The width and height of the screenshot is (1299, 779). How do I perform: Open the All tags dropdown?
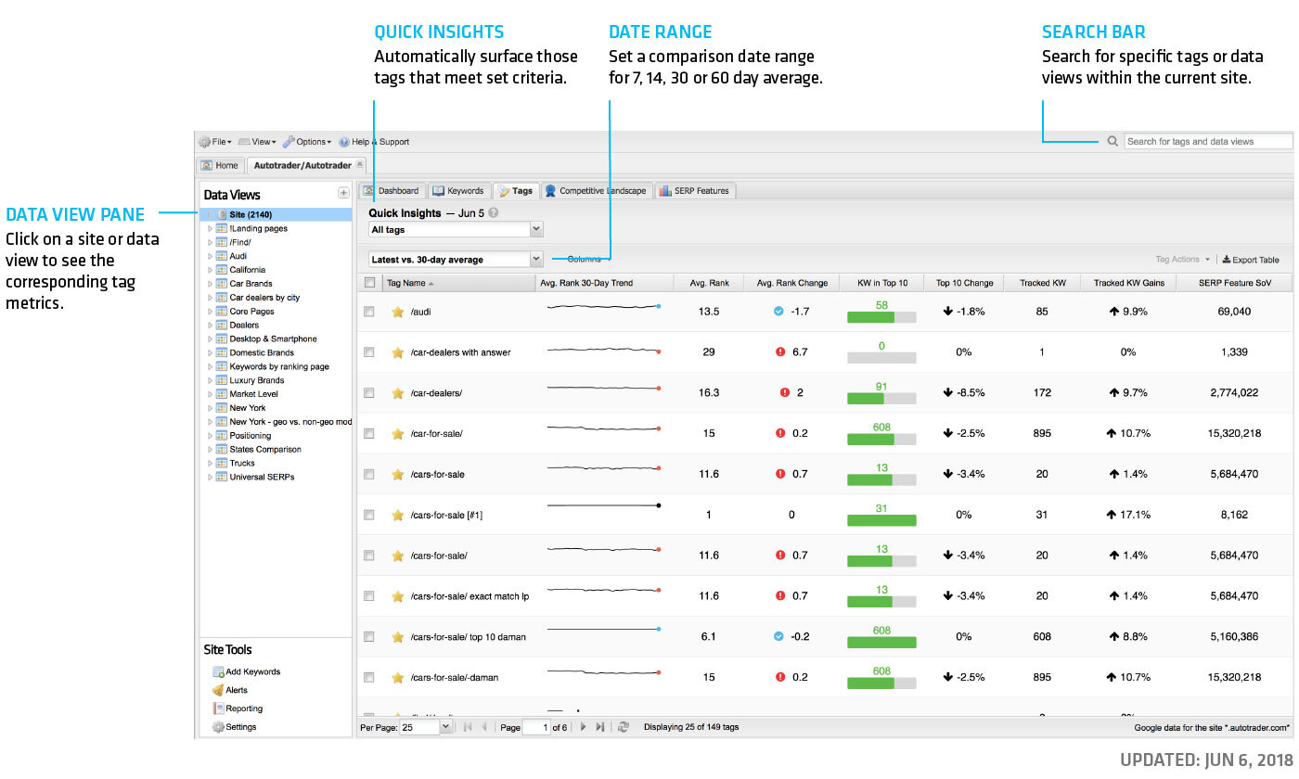(456, 229)
